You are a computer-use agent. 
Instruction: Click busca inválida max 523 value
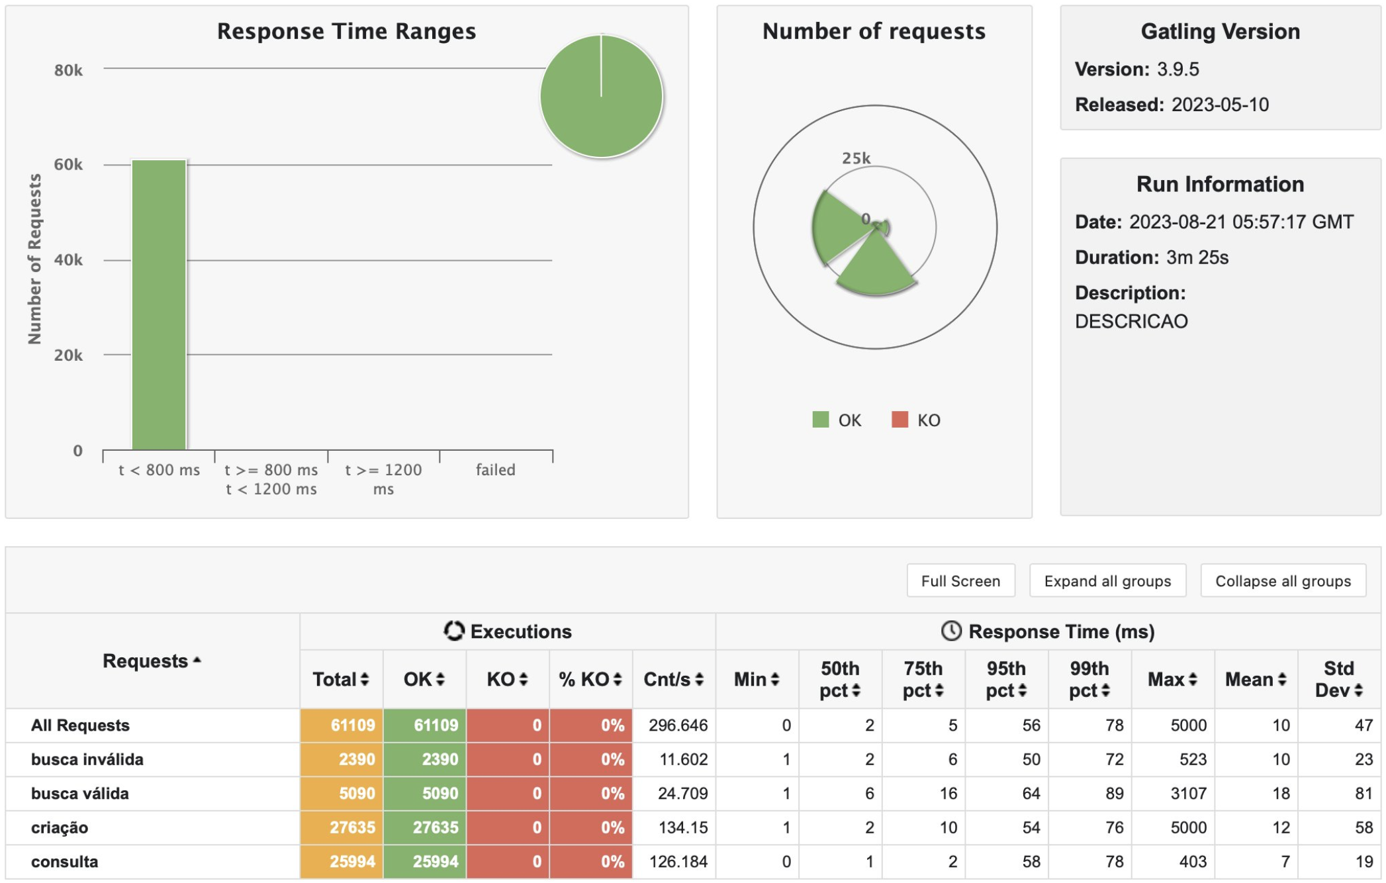pos(1193,759)
